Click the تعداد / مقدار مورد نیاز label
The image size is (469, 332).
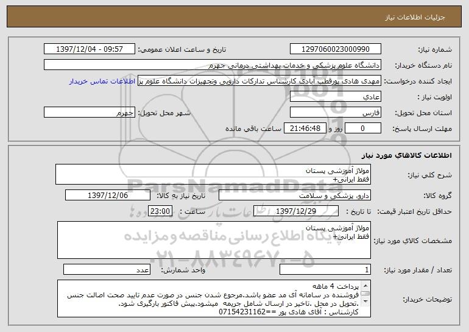coord(418,270)
